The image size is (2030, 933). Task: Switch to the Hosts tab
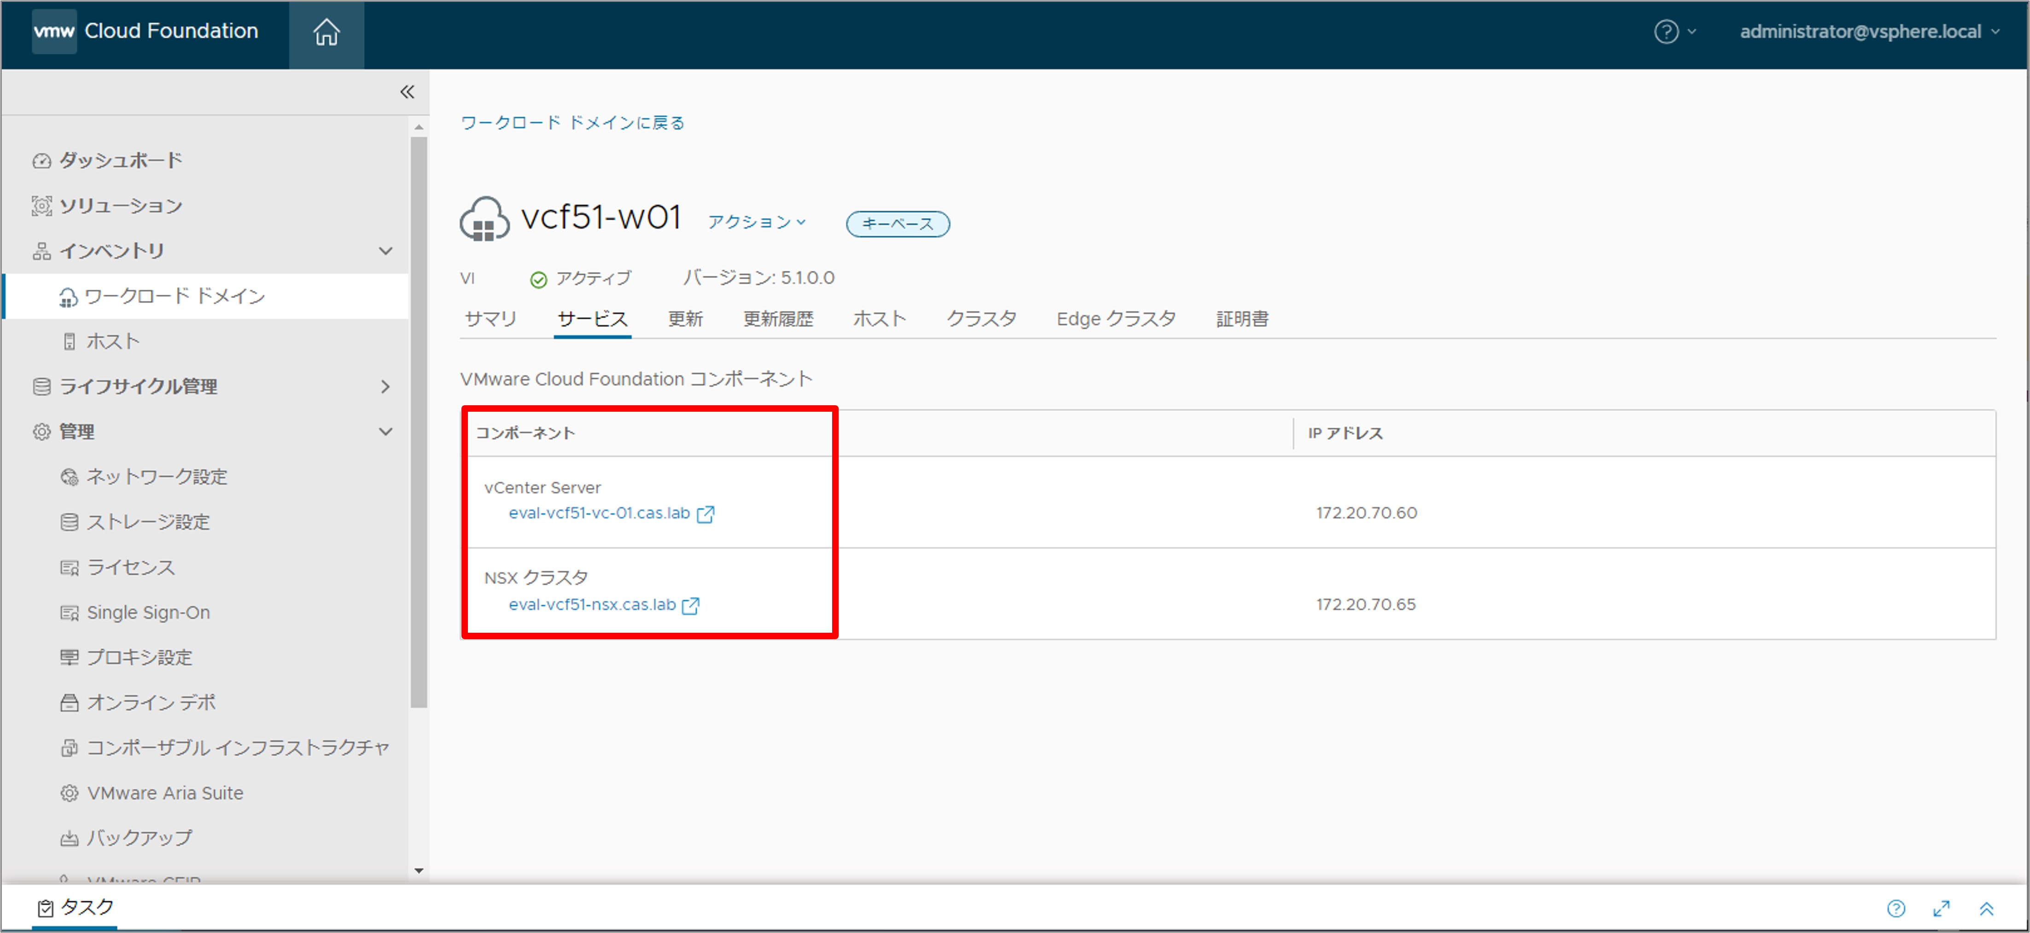(880, 319)
